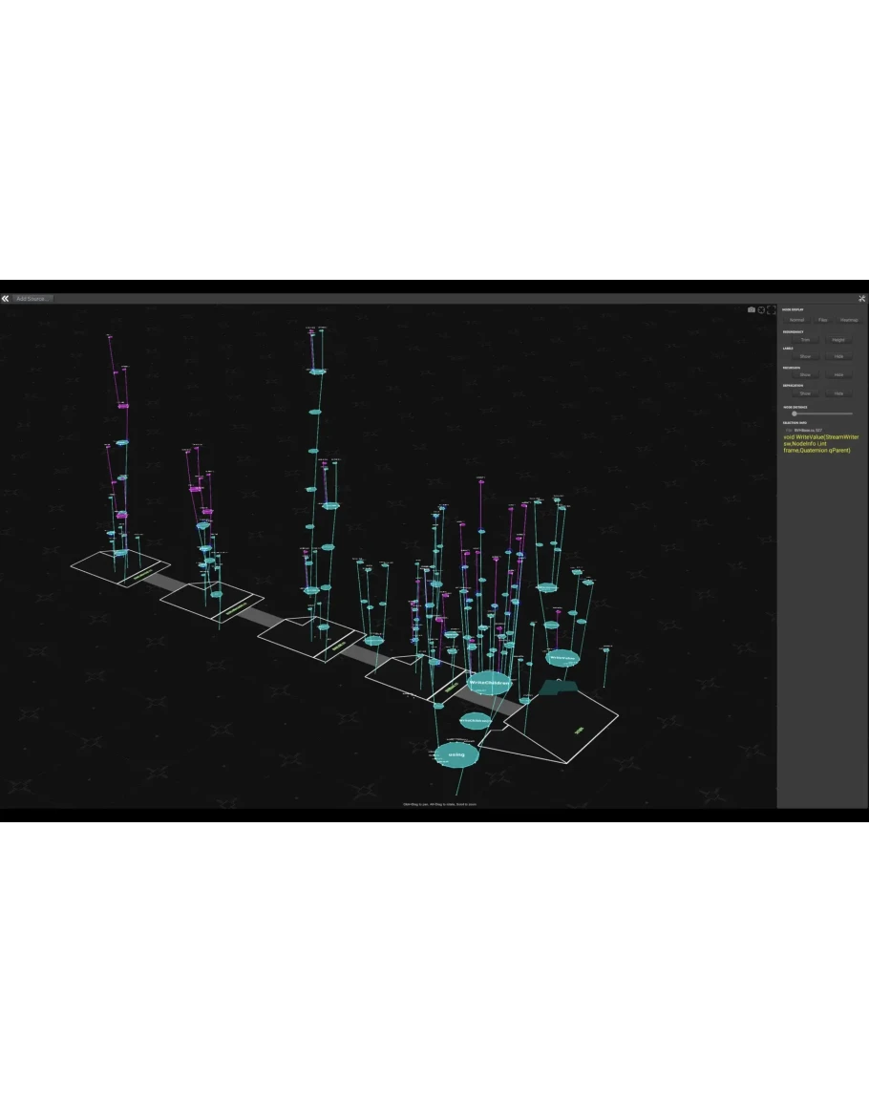Toggle fullscreen with corner-brackets icon

tap(771, 309)
